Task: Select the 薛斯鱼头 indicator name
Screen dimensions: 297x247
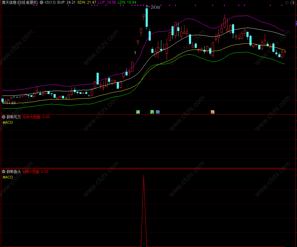Action: 14,172
